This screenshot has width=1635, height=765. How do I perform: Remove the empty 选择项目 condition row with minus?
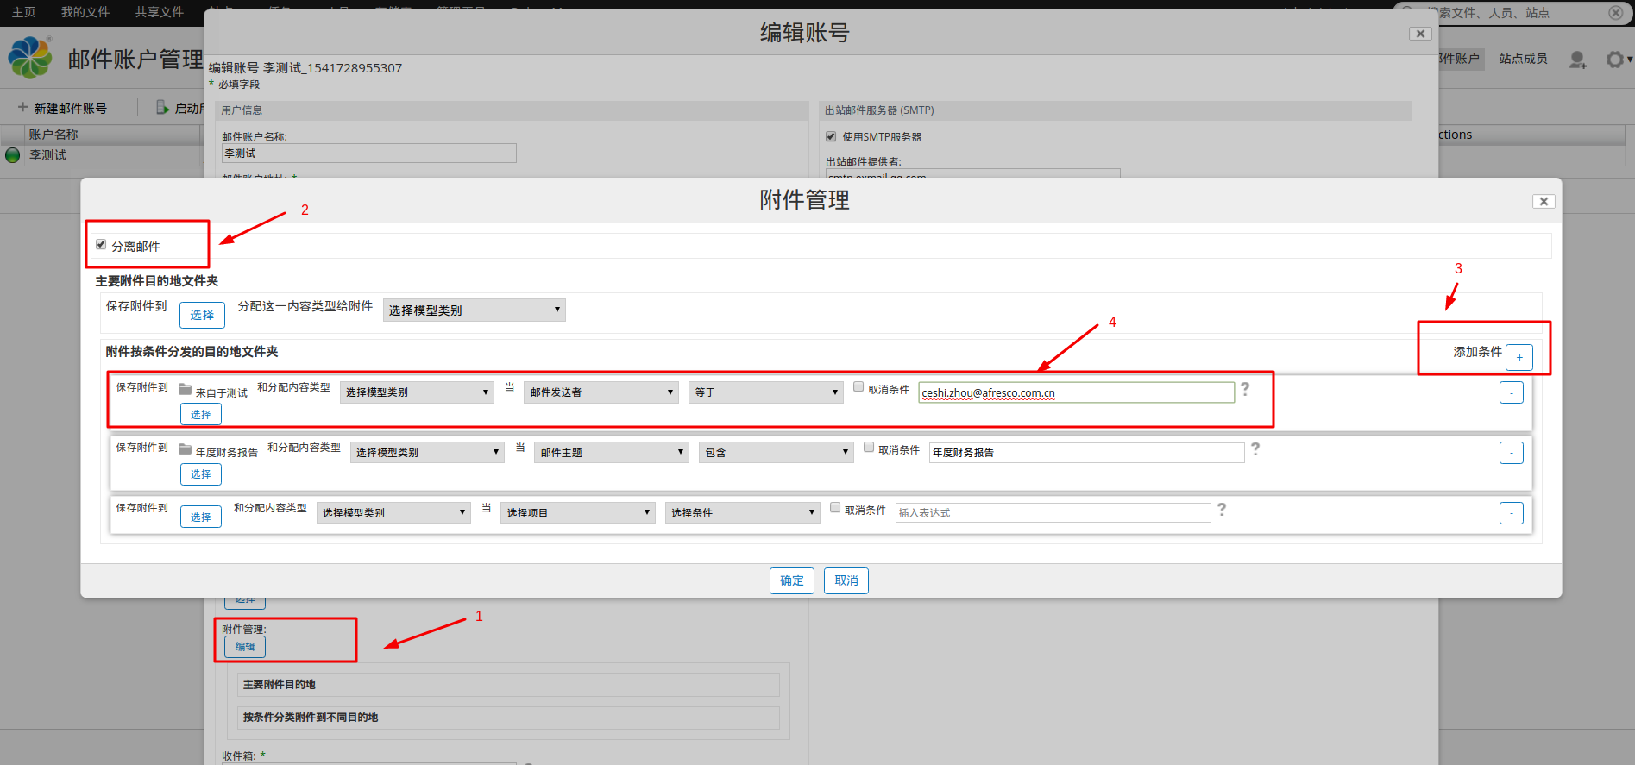tap(1512, 513)
